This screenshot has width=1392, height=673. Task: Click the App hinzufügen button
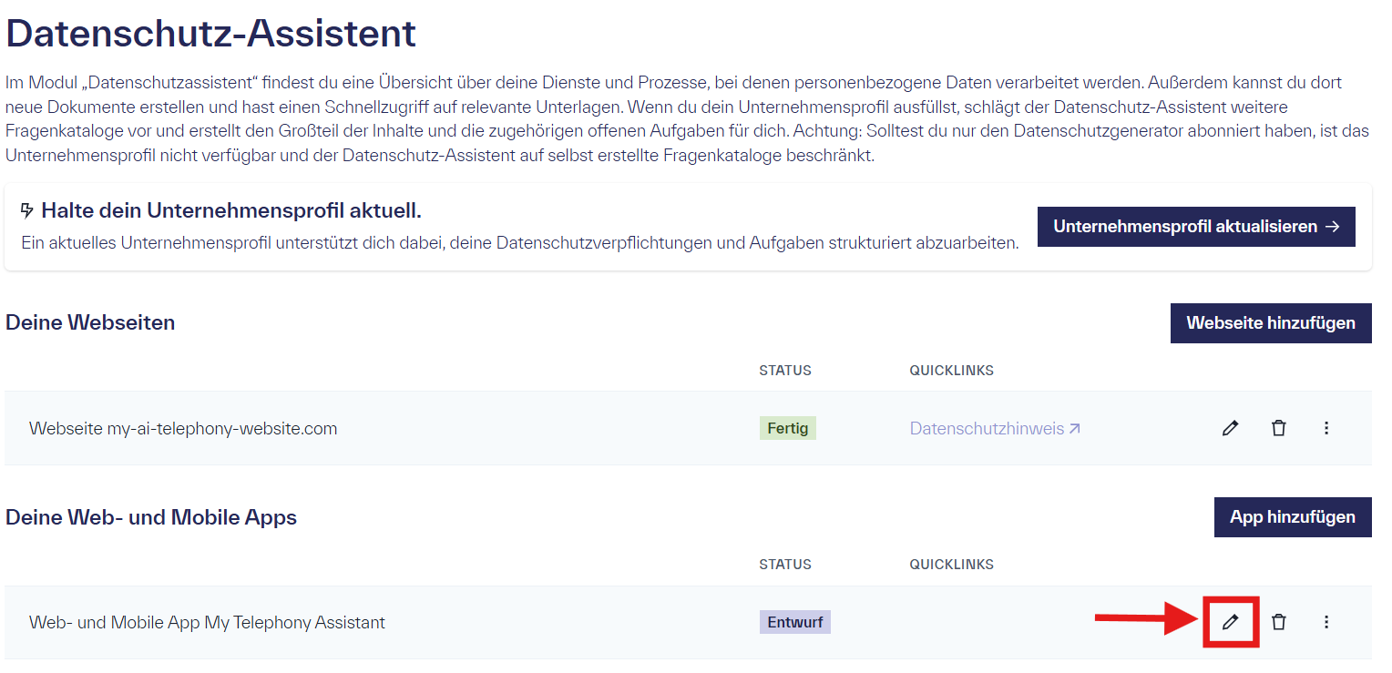point(1293,516)
